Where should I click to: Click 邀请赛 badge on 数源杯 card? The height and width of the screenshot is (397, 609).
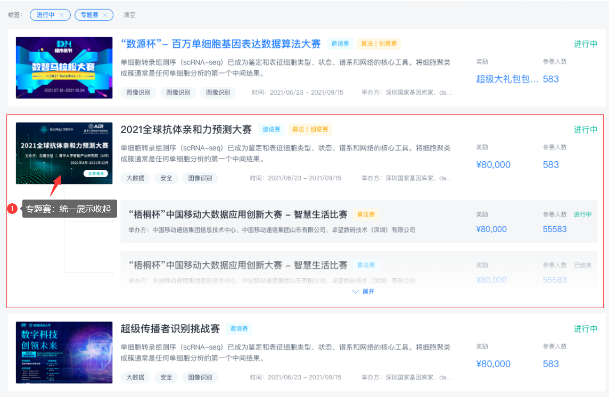tap(340, 44)
